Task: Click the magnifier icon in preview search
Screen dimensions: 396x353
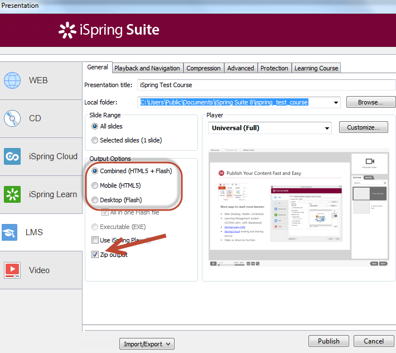Action: (385, 183)
